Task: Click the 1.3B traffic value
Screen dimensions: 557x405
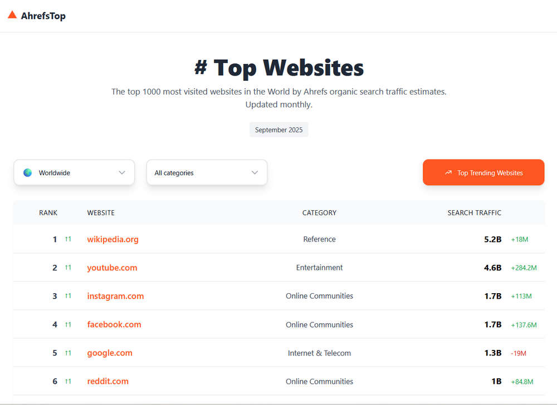Action: [493, 353]
